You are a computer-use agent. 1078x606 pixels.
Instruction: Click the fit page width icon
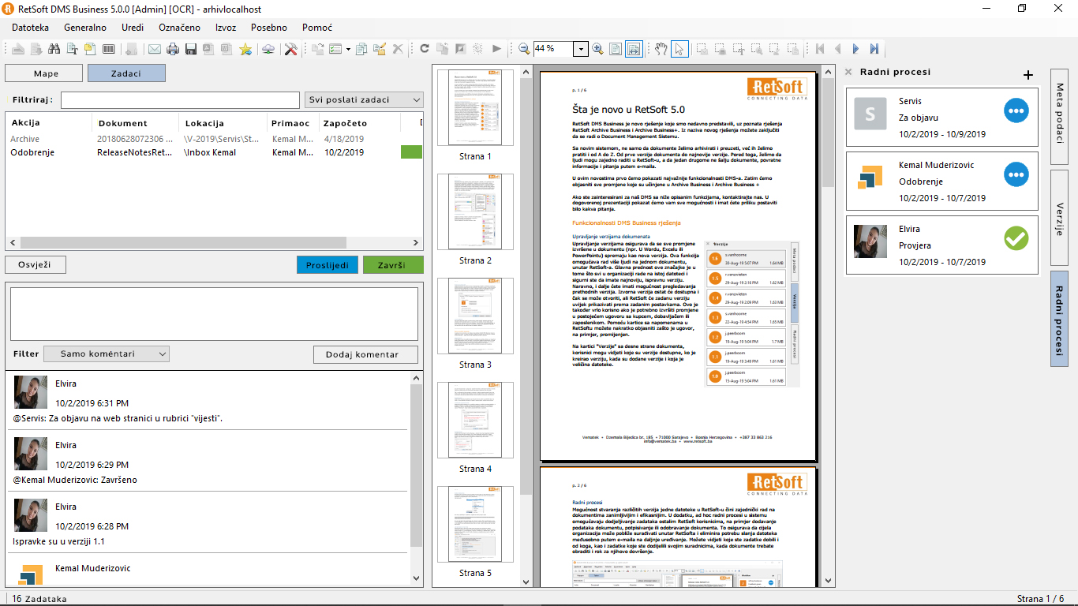634,49
